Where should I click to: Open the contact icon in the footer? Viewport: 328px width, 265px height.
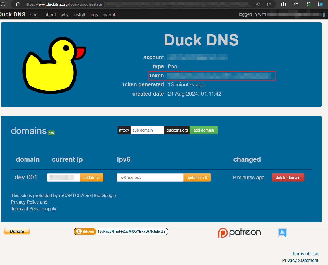tap(282, 233)
